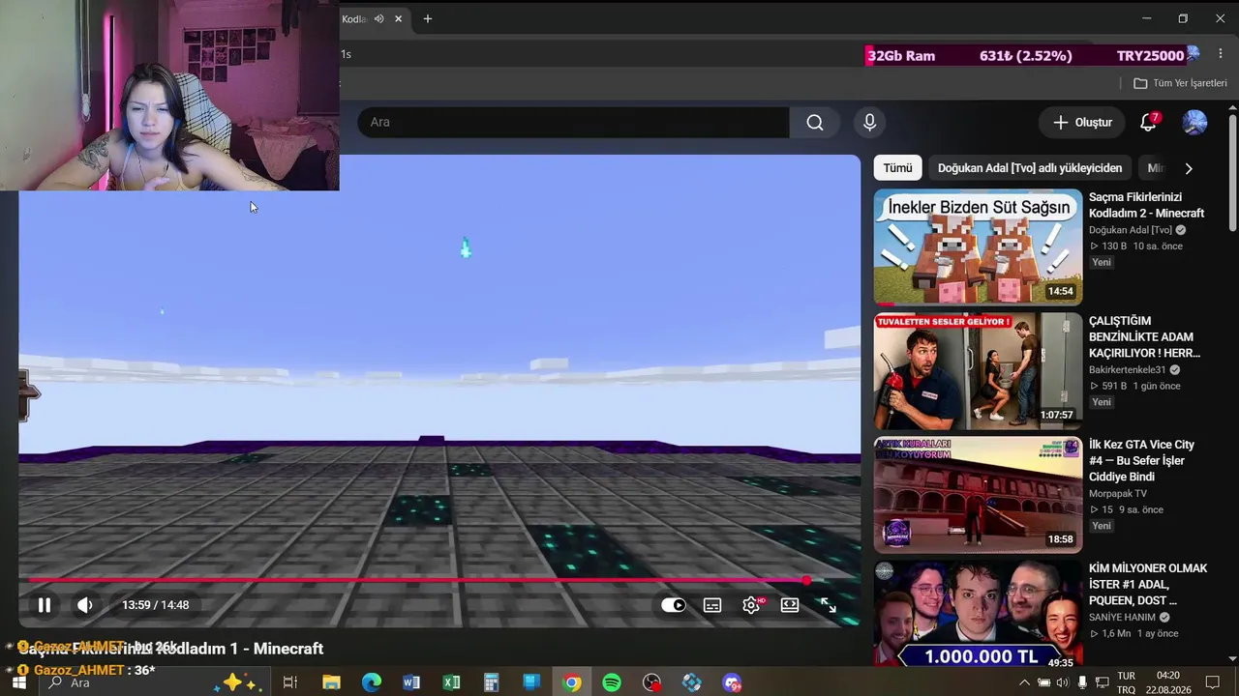Open the YouTube account avatar menu

[1194, 122]
